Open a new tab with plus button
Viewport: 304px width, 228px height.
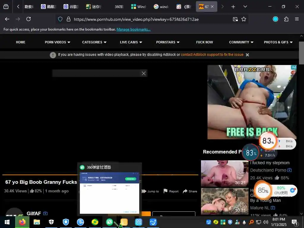233,7
